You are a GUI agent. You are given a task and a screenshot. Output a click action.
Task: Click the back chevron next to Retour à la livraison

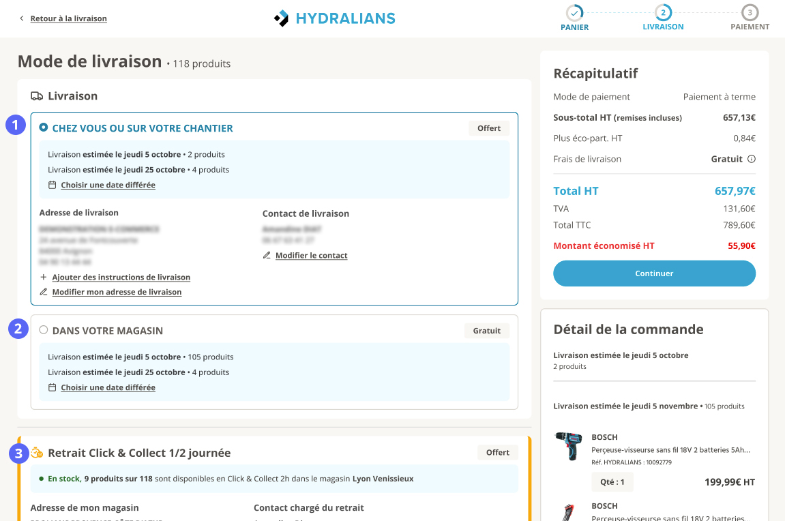point(22,18)
